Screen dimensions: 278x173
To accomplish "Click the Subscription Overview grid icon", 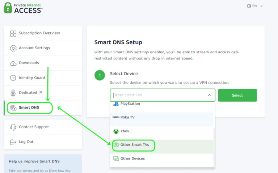I will [x=13, y=33].
